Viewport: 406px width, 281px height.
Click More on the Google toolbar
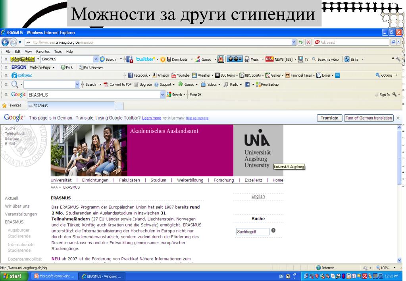pos(195,95)
